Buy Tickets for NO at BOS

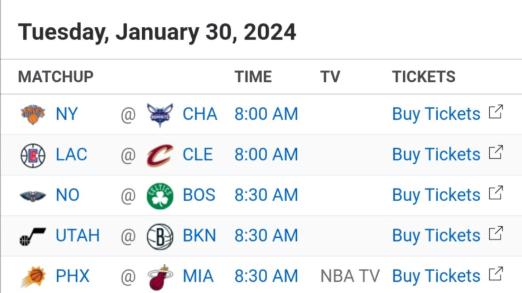pyautogui.click(x=436, y=195)
